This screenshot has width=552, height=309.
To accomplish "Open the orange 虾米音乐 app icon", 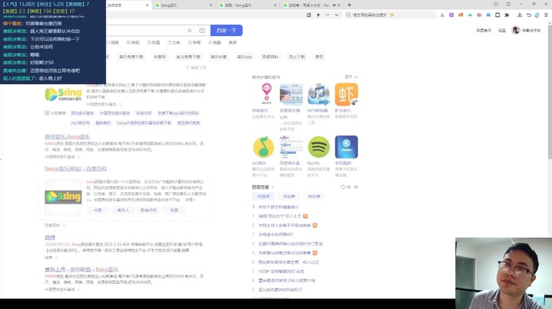I will (x=347, y=94).
